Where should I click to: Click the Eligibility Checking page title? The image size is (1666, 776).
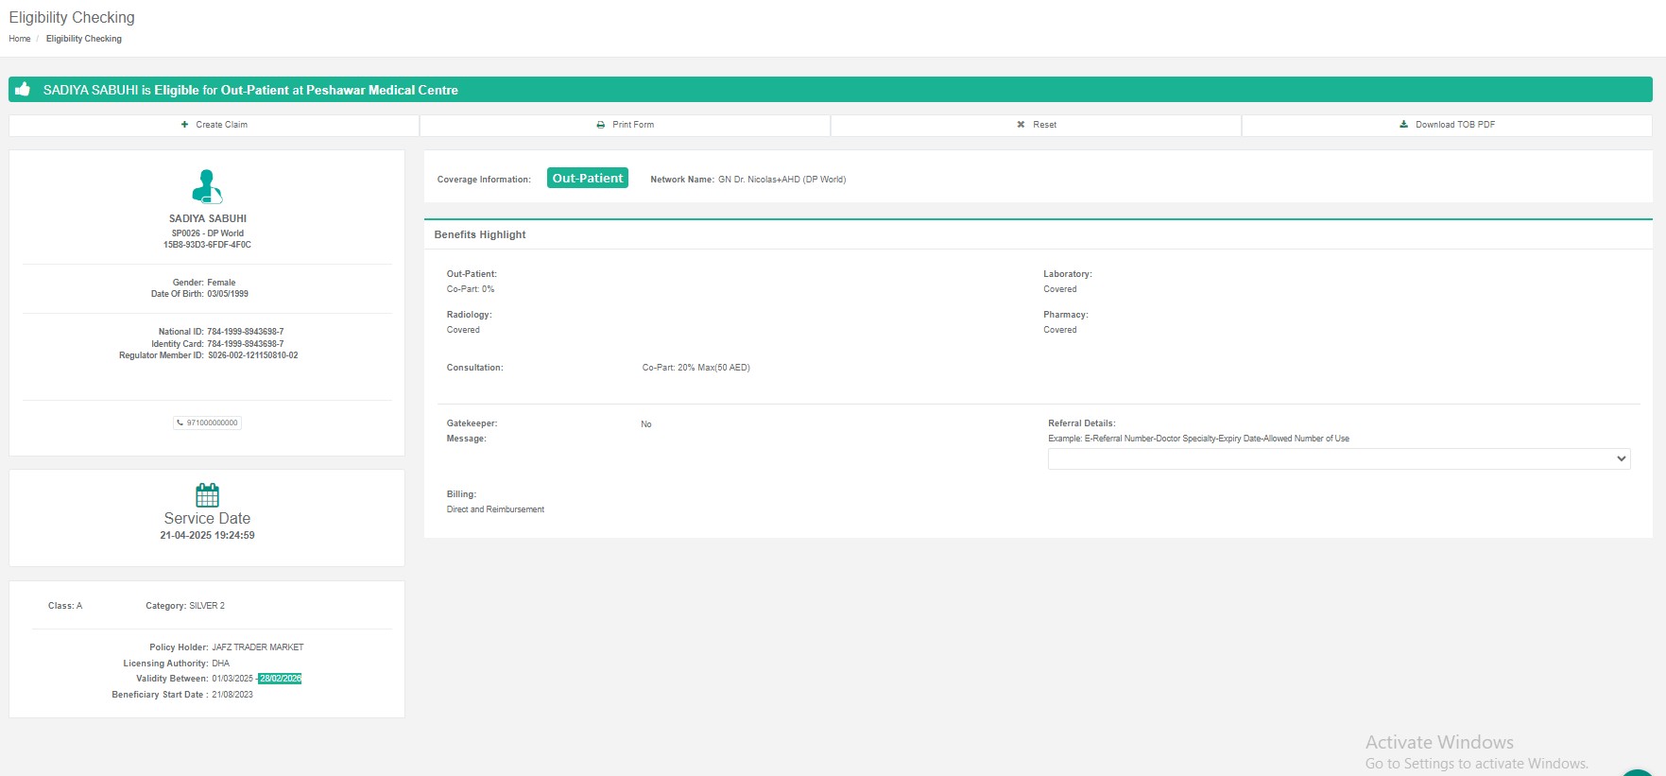(72, 17)
